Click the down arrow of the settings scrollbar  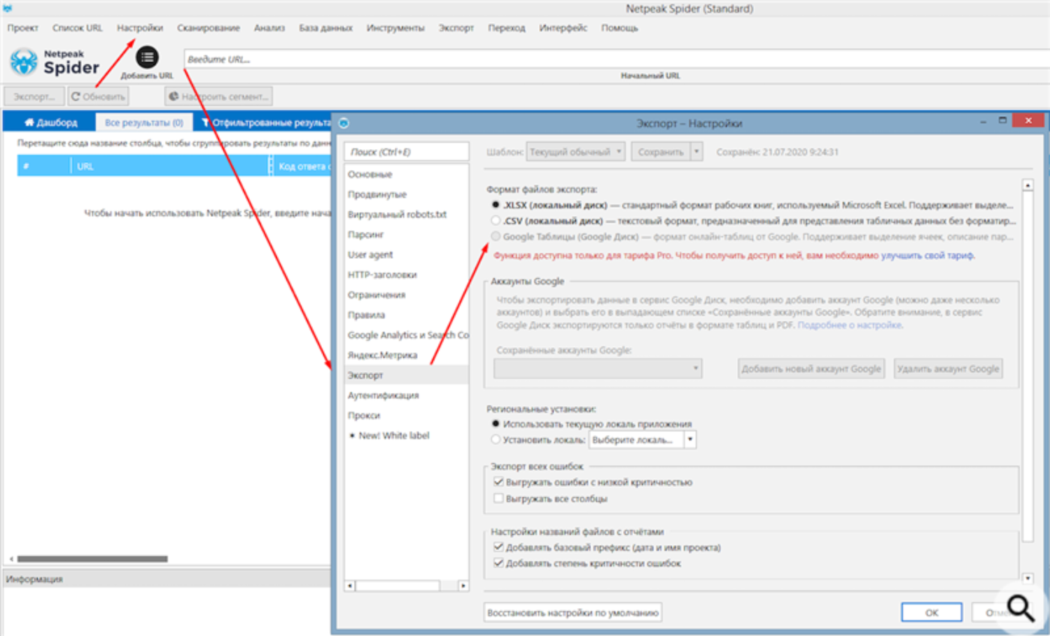[x=1028, y=578]
